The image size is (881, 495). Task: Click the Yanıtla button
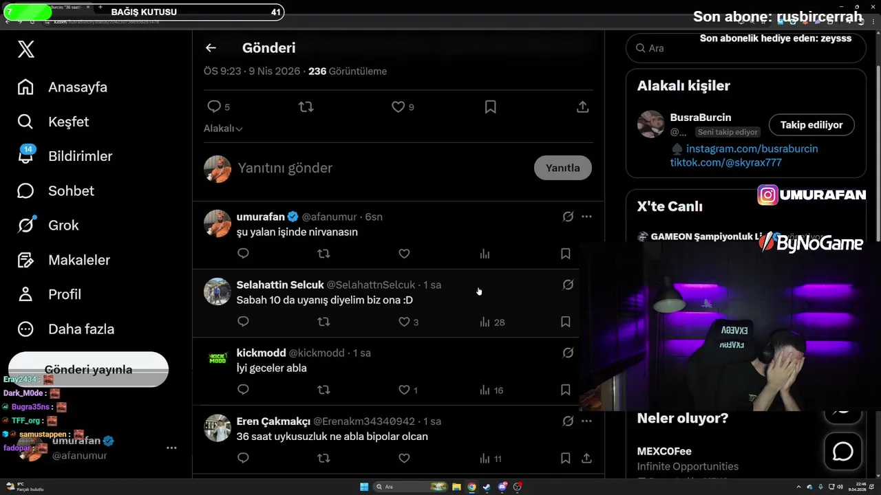pos(563,168)
